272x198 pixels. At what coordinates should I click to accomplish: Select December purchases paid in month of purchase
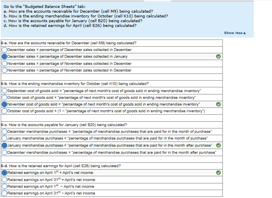tap(4, 132)
